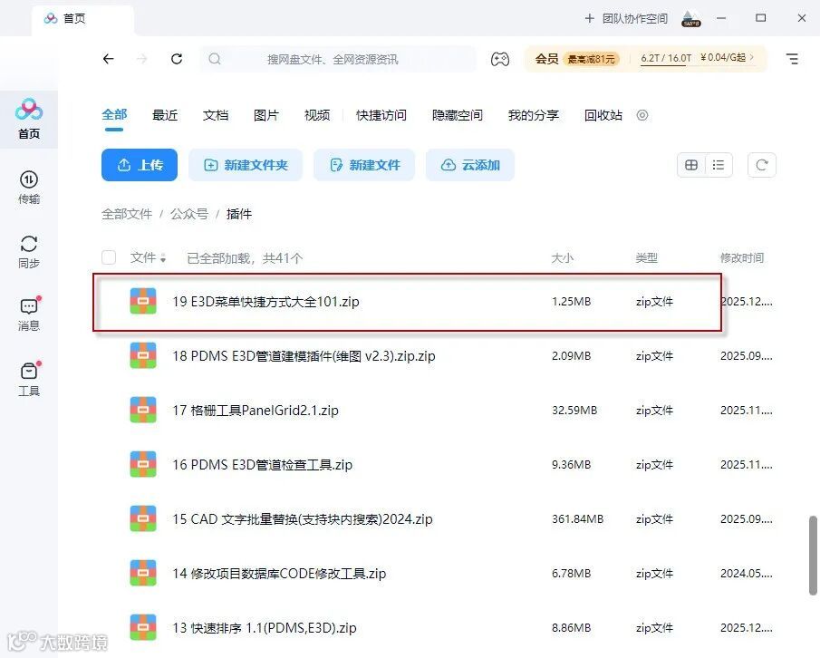820x658 pixels.
Task: Select file 18 PDMS E3D管道建模插件(维图 v2.3).zip.zip
Action: [304, 356]
